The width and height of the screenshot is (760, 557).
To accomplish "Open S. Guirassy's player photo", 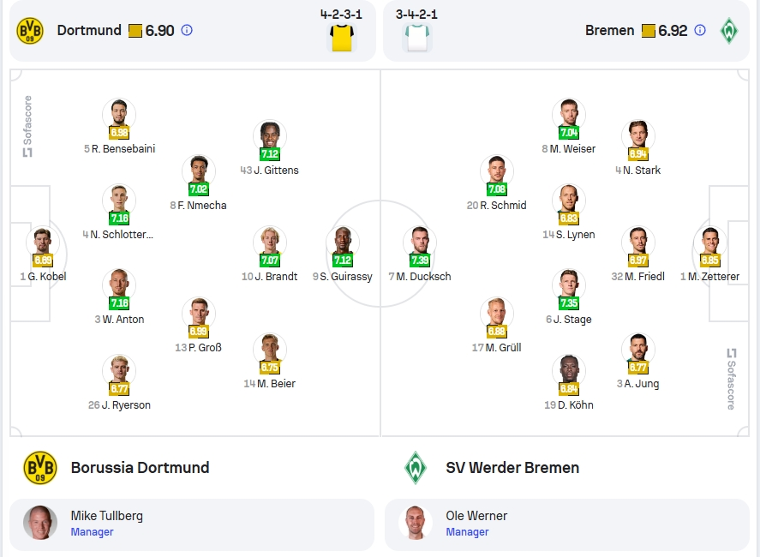I will pos(343,241).
